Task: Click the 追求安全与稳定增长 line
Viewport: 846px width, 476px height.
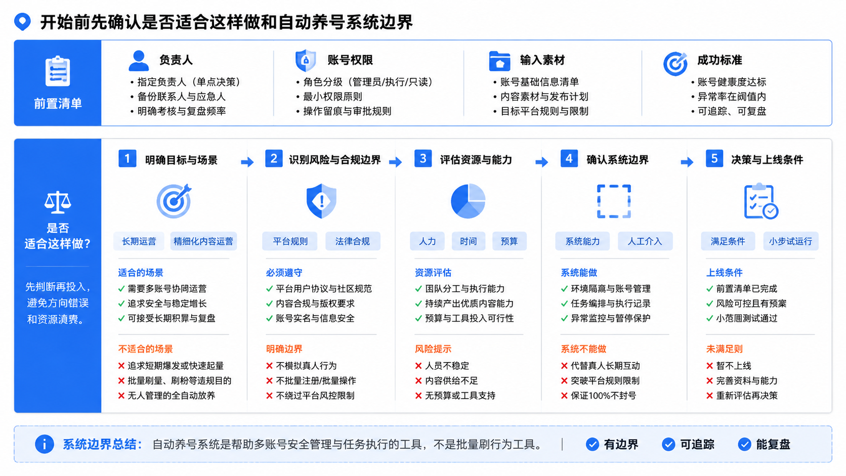Action: 162,304
